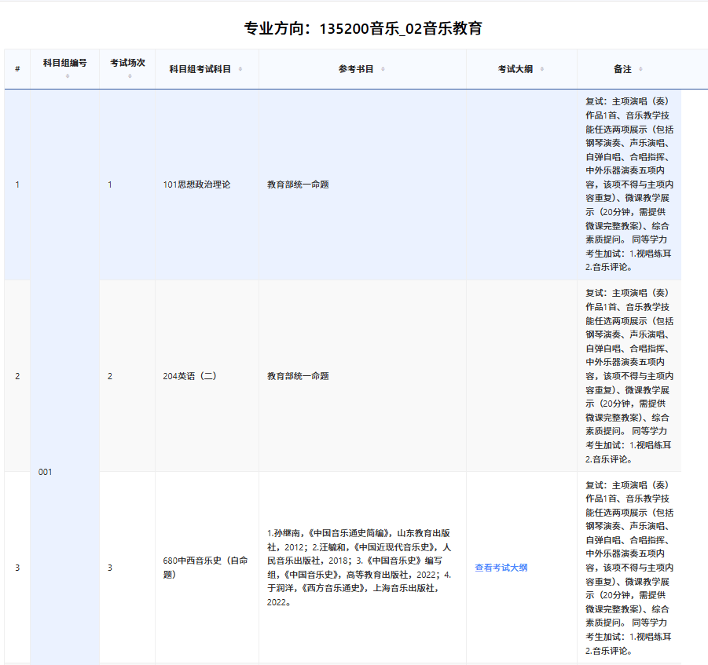Click the 备注 text in the 中西音乐史 row
The height and width of the screenshot is (665, 708).
click(x=629, y=568)
